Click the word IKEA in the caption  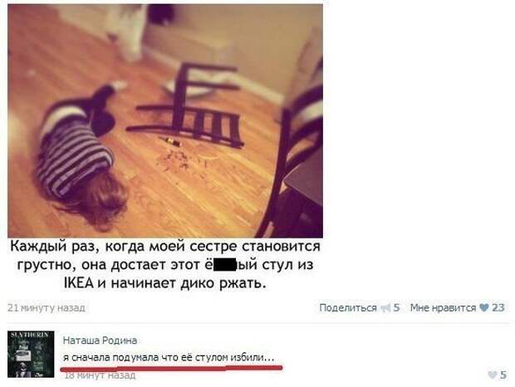(79, 283)
